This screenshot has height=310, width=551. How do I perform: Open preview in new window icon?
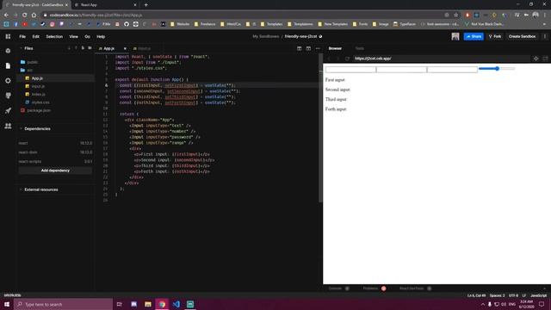545,59
